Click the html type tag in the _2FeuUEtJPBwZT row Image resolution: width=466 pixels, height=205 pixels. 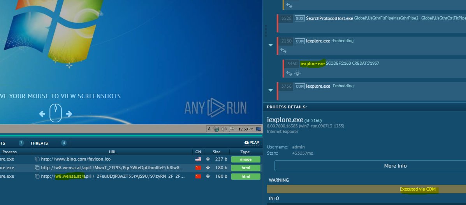(x=246, y=177)
